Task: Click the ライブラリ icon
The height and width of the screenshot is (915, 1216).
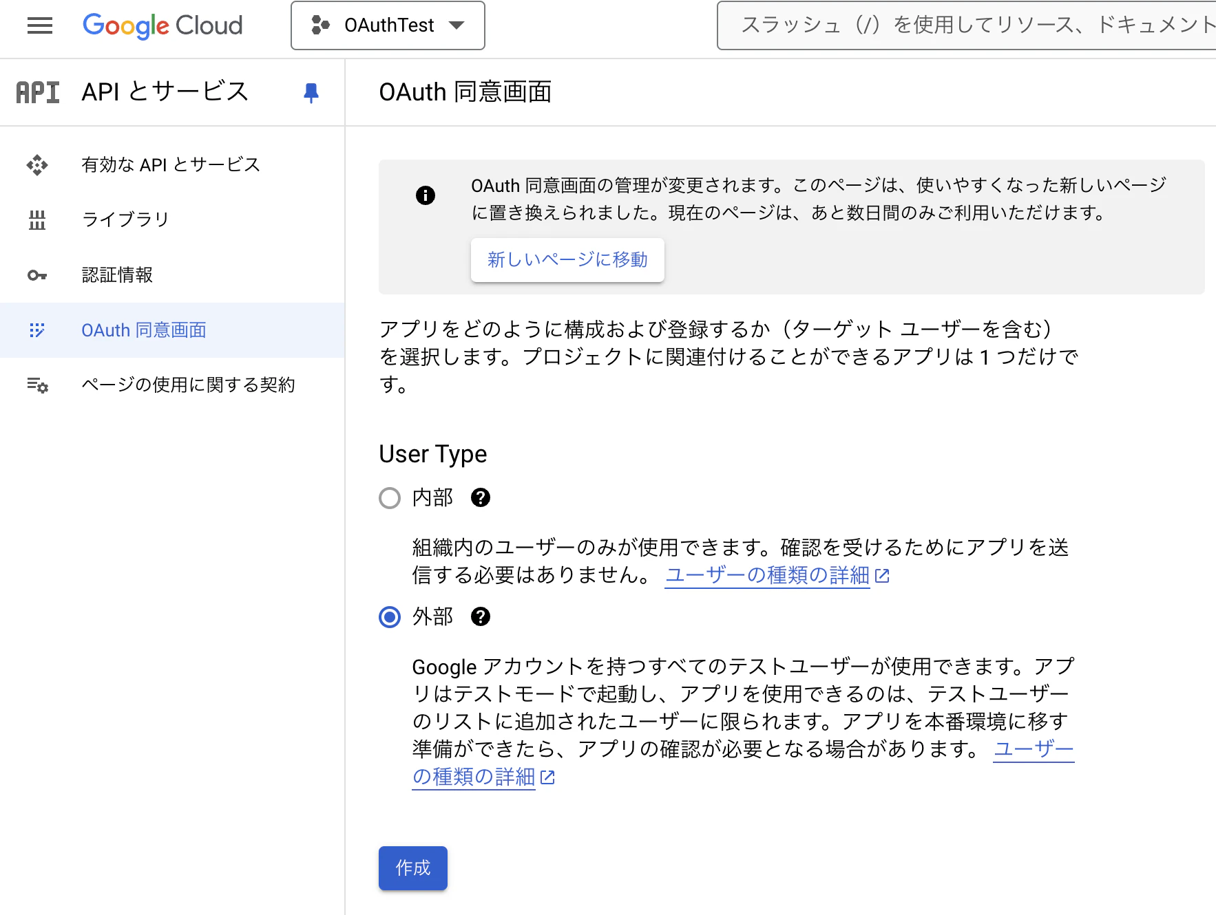Action: point(37,220)
